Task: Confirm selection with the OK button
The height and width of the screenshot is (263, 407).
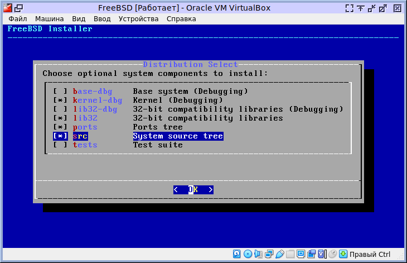Action: 193,190
